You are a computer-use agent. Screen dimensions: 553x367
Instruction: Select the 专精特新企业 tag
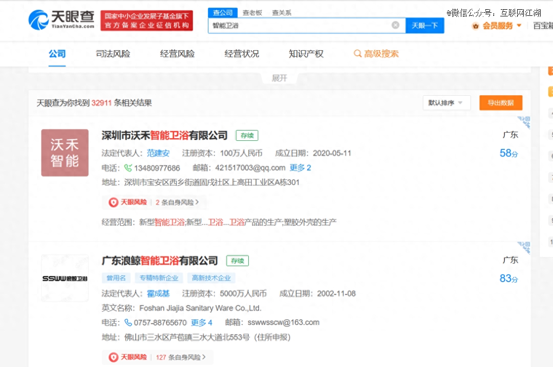click(159, 278)
